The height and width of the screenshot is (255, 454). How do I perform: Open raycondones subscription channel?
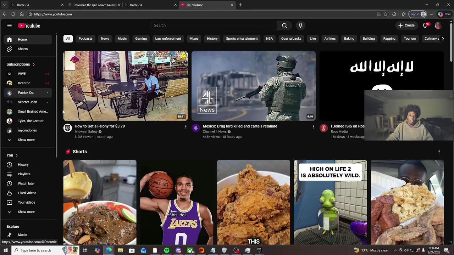[28, 130]
